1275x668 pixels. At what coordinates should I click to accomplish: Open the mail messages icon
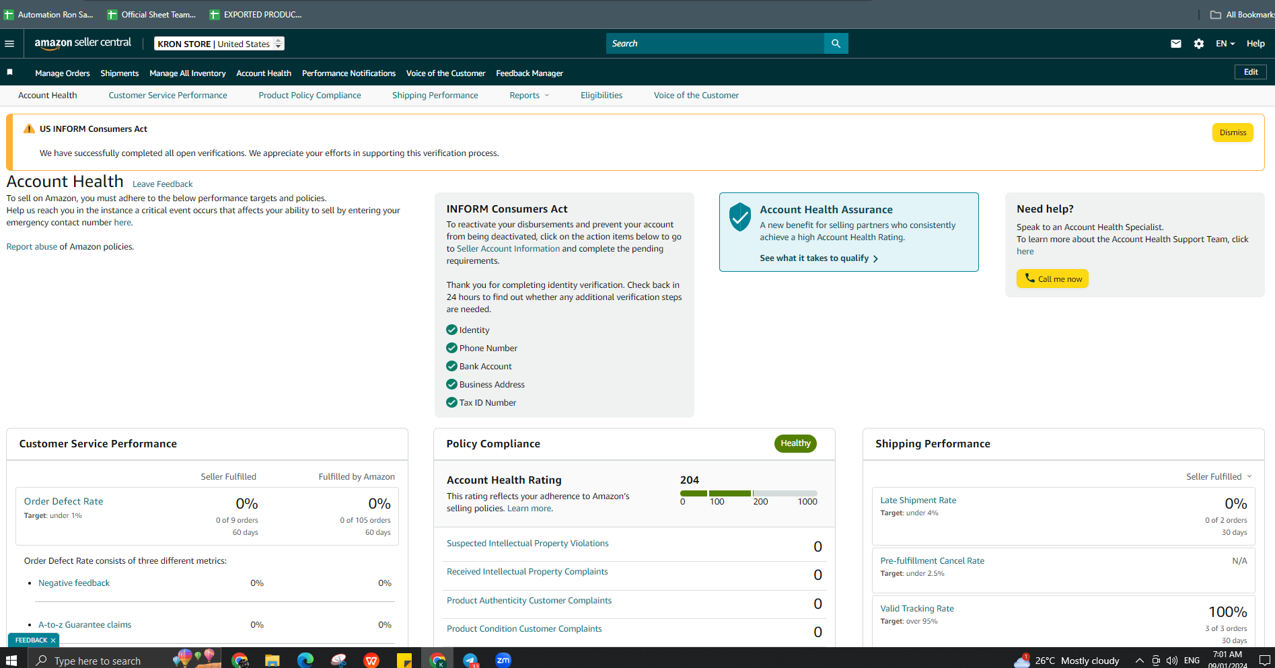(1176, 44)
